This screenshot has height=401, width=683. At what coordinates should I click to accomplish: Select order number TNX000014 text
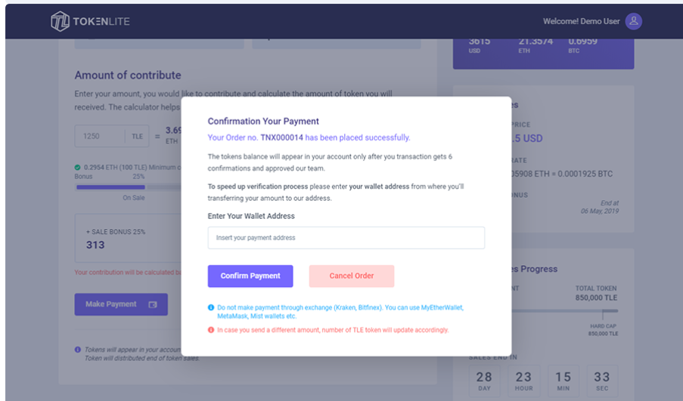tap(281, 137)
